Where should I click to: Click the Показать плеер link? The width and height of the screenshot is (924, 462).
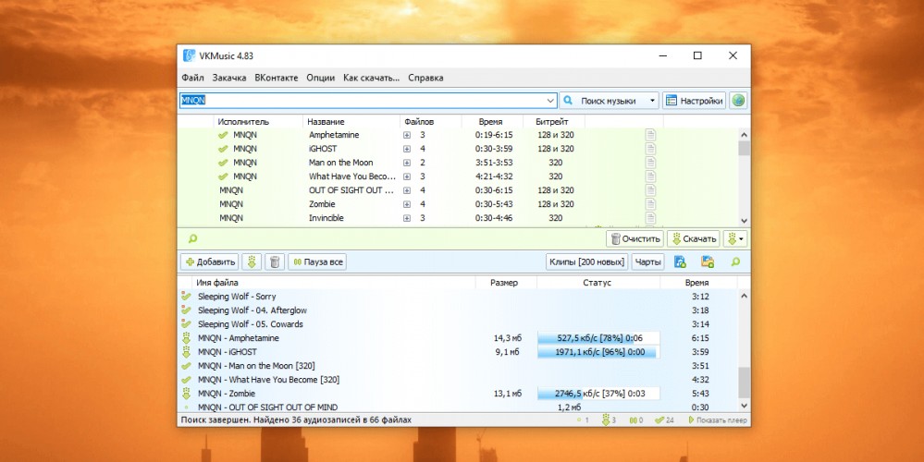pos(718,420)
